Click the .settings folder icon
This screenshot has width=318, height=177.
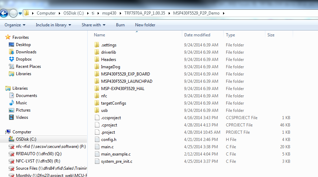[97, 45]
